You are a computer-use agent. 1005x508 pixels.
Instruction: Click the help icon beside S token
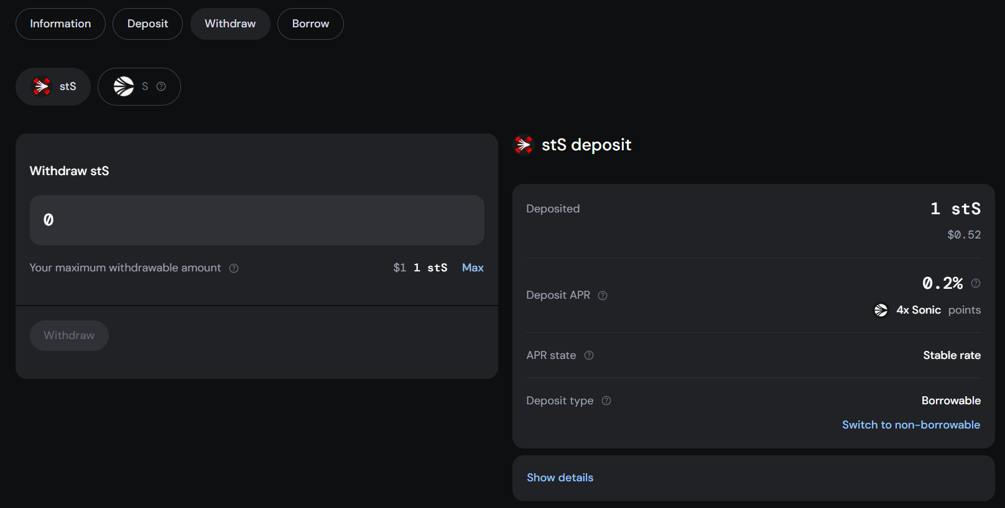(161, 86)
